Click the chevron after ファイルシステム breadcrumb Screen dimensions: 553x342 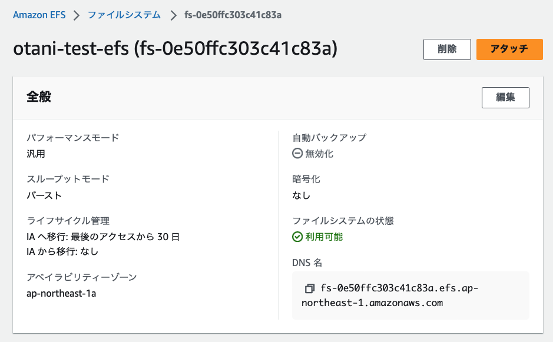click(x=173, y=15)
